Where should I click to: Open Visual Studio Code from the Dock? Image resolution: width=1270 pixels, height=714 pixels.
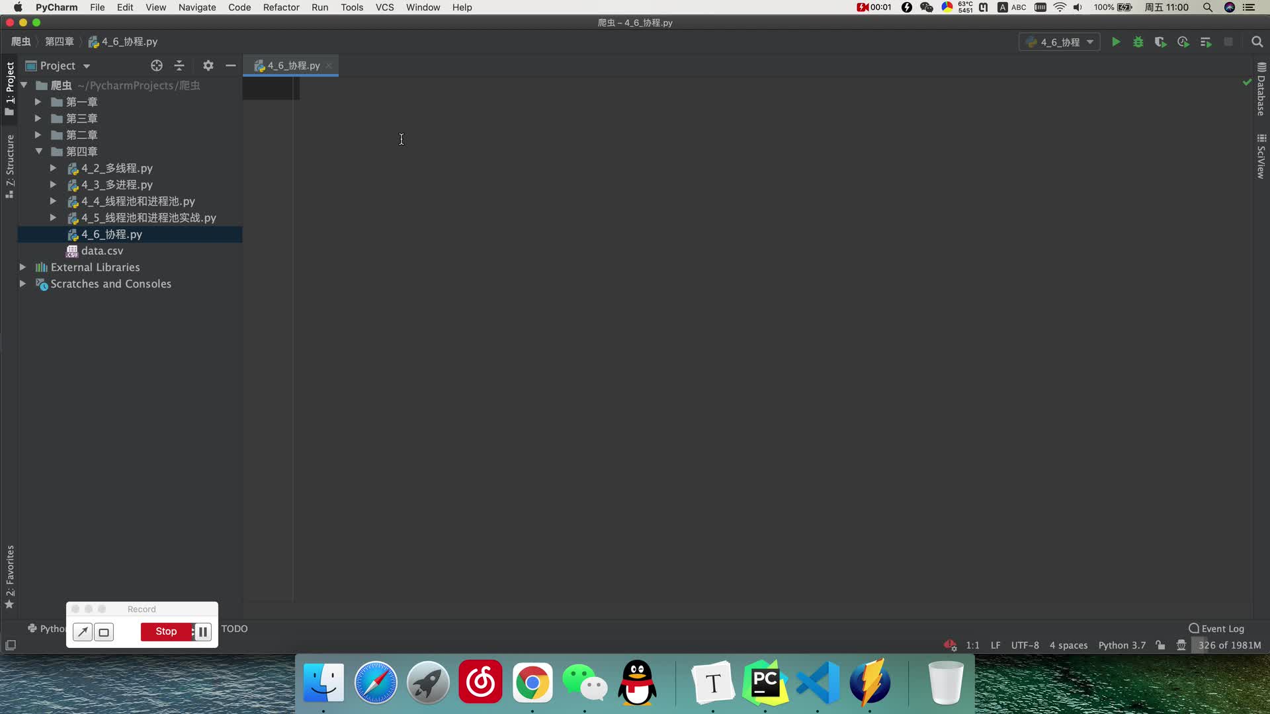(818, 682)
